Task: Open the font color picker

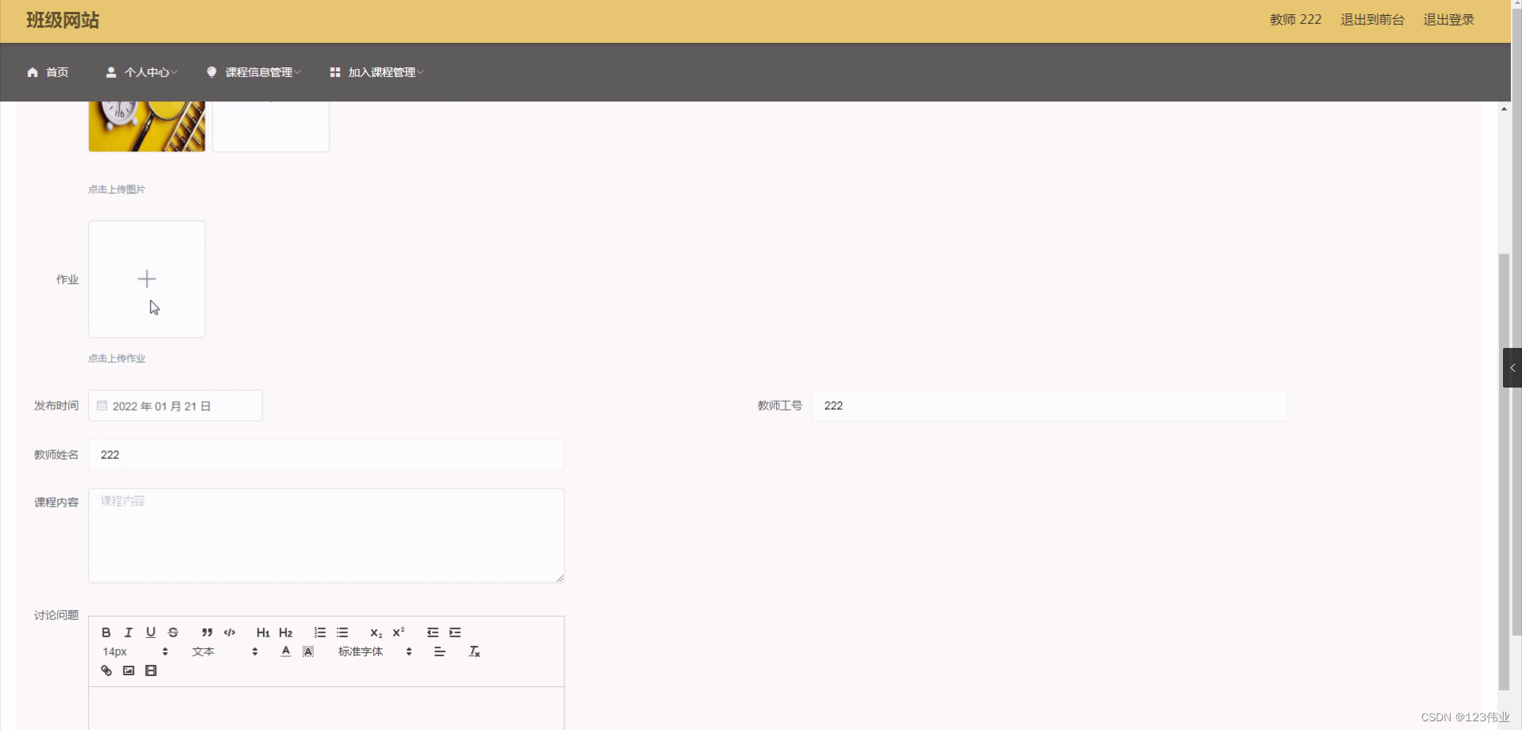Action: click(285, 651)
